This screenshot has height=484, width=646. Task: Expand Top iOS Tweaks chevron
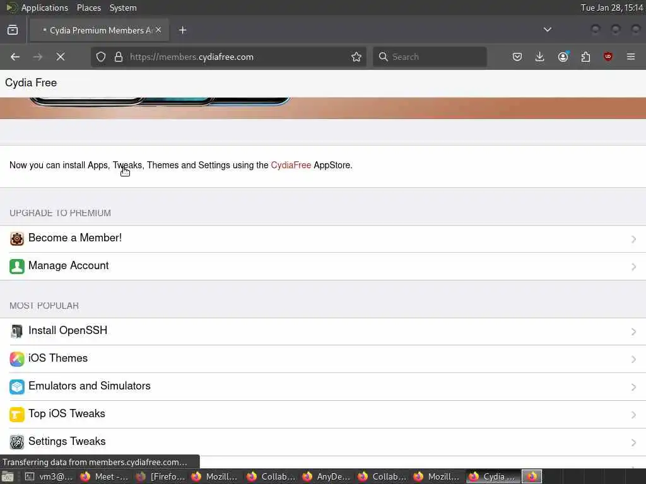pyautogui.click(x=633, y=415)
